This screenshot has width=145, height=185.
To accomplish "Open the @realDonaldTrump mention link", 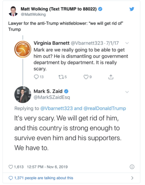I will pos(105,108).
